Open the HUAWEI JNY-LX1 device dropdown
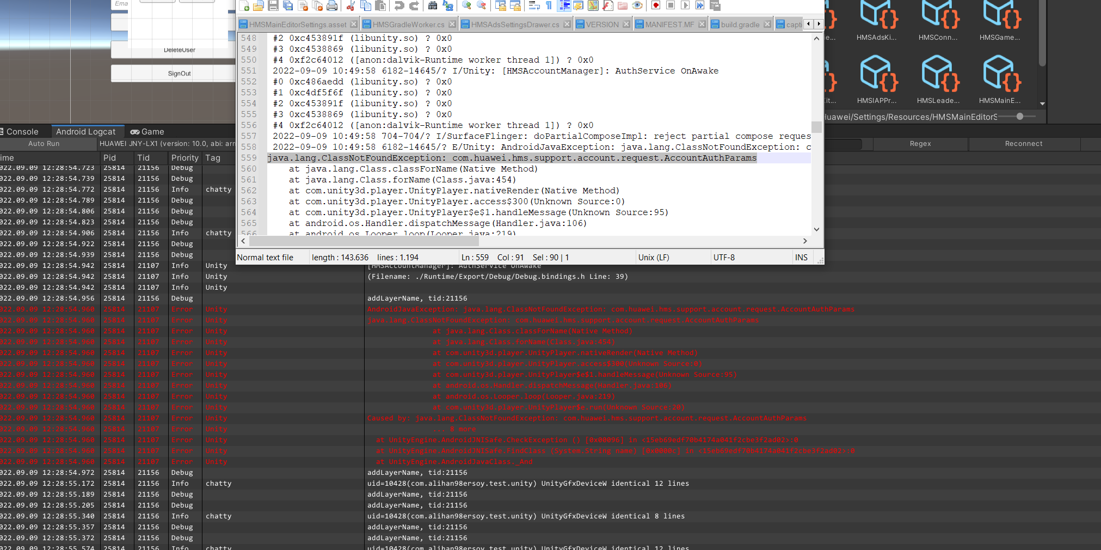 163,144
